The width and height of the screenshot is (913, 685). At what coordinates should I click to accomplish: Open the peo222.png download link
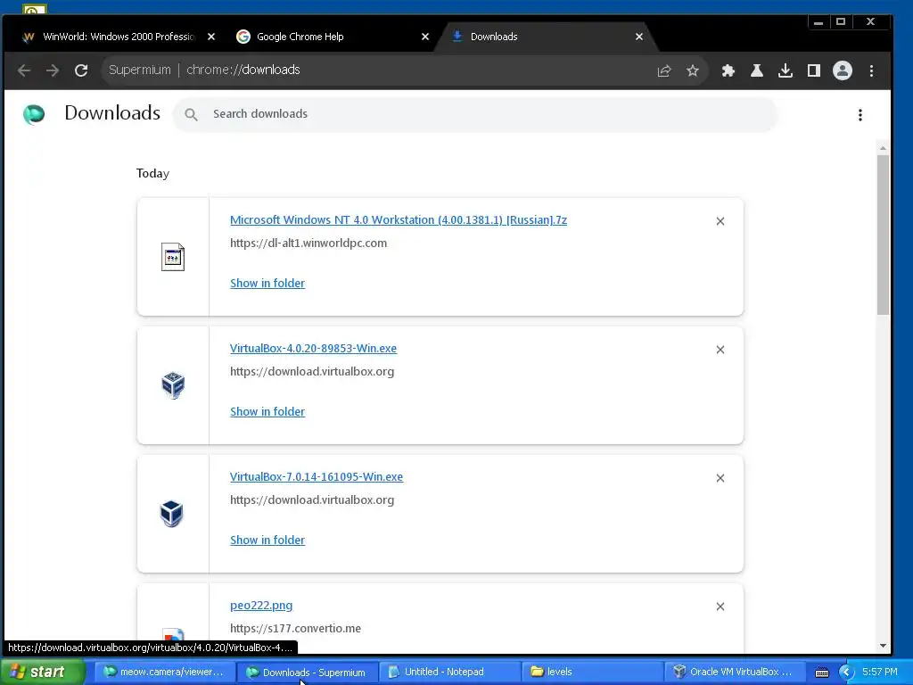pyautogui.click(x=261, y=606)
